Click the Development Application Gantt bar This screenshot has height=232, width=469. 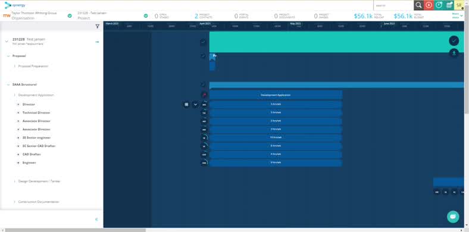click(276, 95)
